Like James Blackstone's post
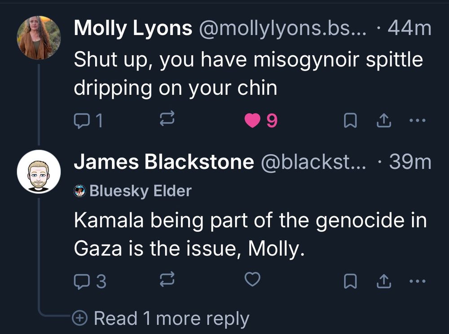 [252, 280]
